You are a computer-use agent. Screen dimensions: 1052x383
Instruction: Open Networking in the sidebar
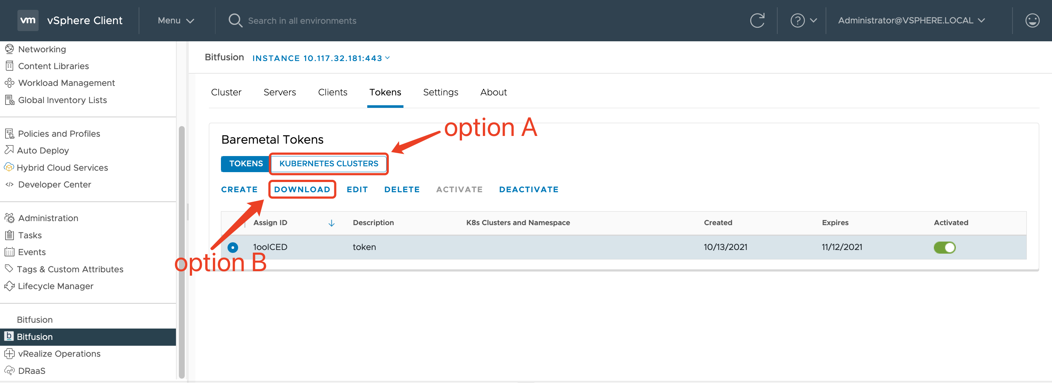pos(42,49)
